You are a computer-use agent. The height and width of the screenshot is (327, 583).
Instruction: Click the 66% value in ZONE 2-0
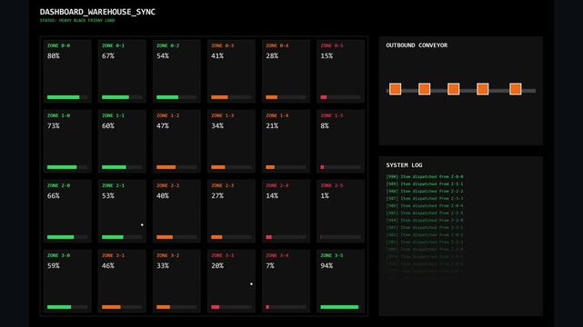pyautogui.click(x=53, y=195)
